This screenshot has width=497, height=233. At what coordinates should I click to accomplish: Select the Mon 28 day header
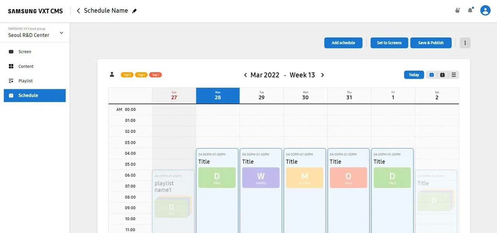(218, 96)
